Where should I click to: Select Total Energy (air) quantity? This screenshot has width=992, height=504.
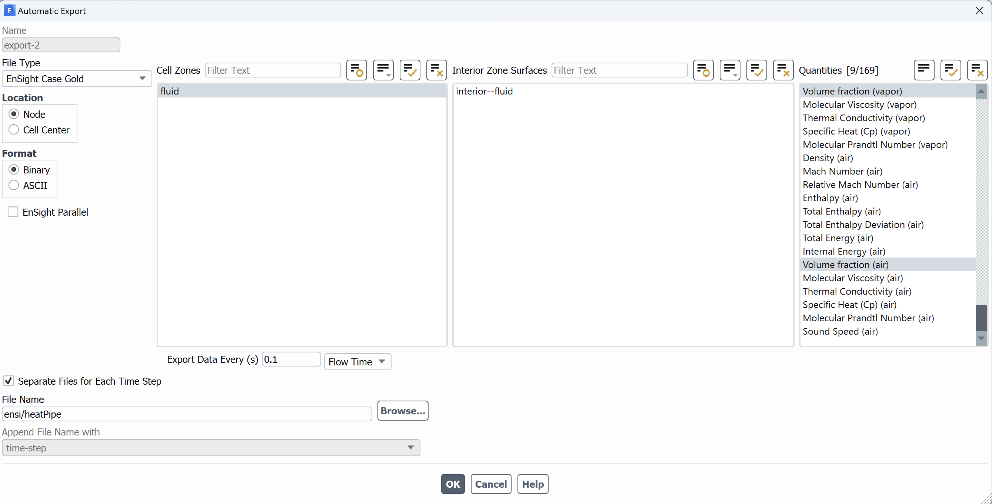tap(888, 238)
